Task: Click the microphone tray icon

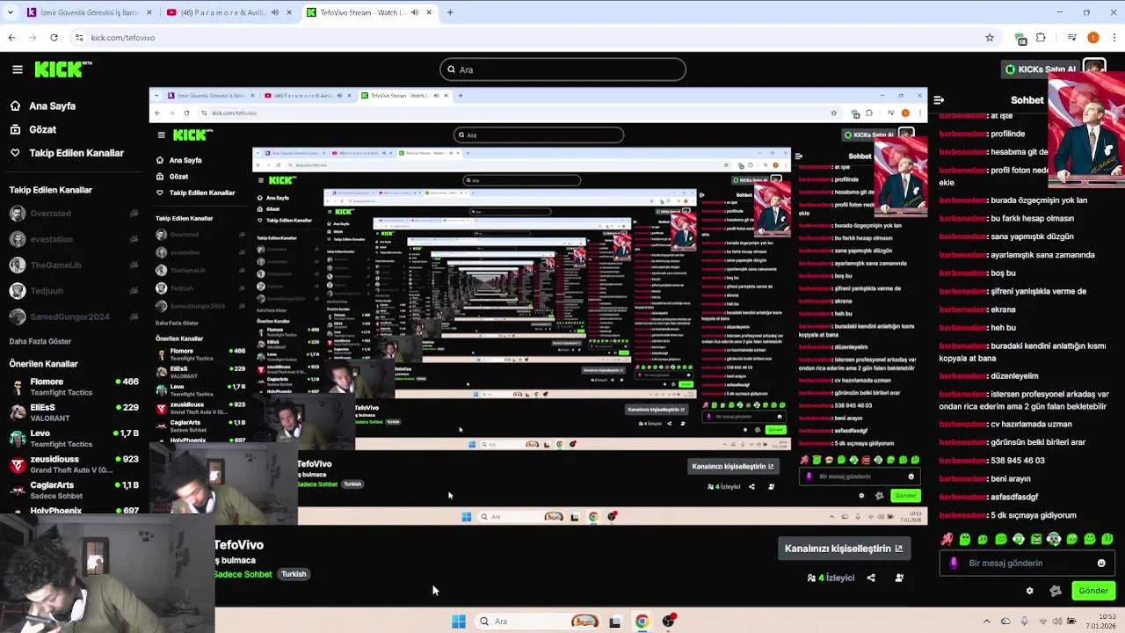Action: point(1025,622)
